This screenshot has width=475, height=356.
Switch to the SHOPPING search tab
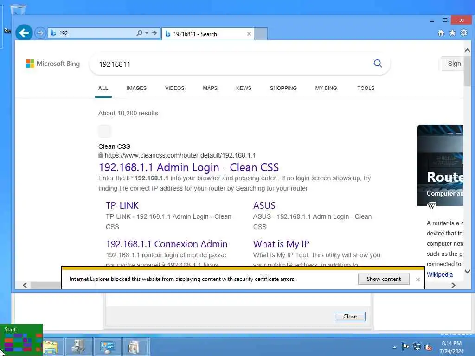click(283, 88)
